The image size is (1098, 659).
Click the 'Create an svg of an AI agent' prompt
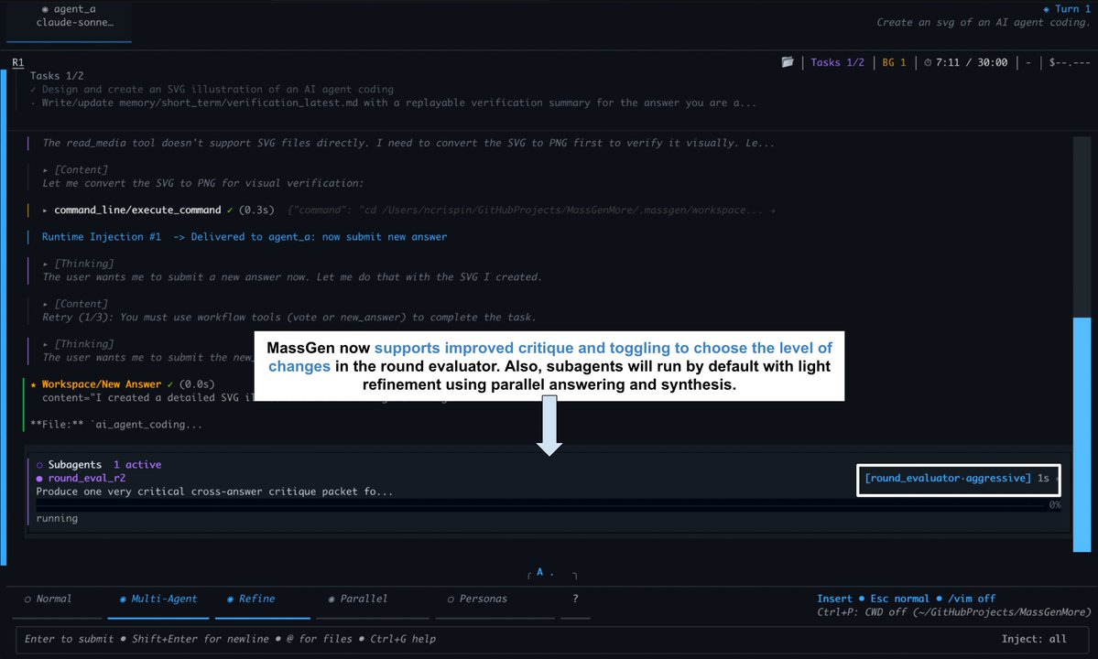[x=984, y=22]
